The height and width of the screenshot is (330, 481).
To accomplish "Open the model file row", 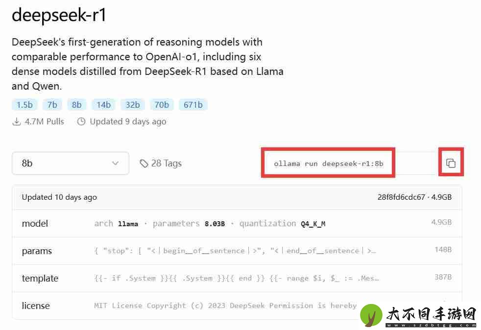I will 237,224.
